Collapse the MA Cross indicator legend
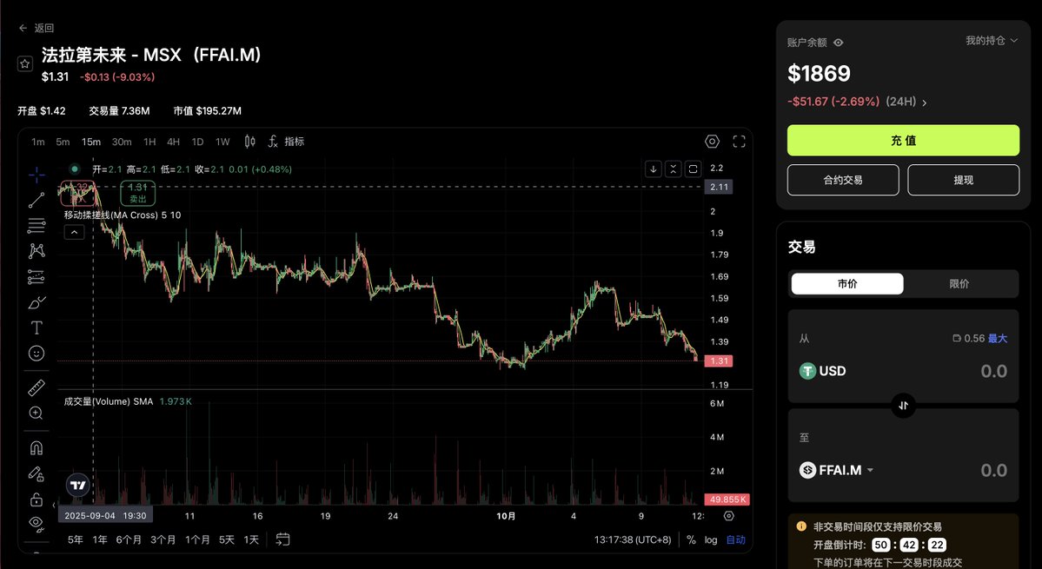Screen dimensions: 1042x569 [74, 232]
